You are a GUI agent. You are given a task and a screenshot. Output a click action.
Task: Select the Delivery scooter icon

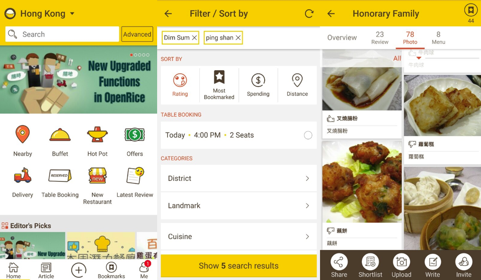[x=23, y=176]
